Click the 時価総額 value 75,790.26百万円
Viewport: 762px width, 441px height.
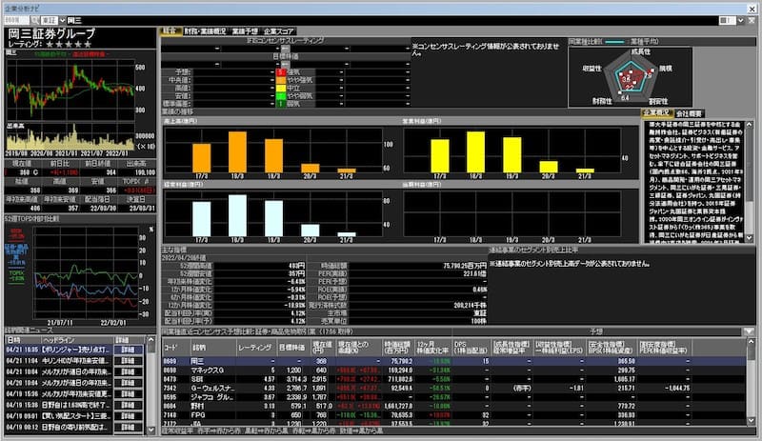[465, 266]
